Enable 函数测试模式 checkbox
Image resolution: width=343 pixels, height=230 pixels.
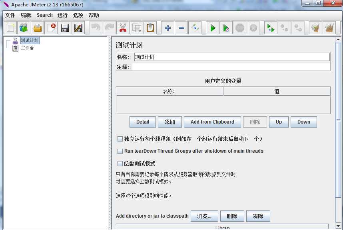[x=120, y=163]
